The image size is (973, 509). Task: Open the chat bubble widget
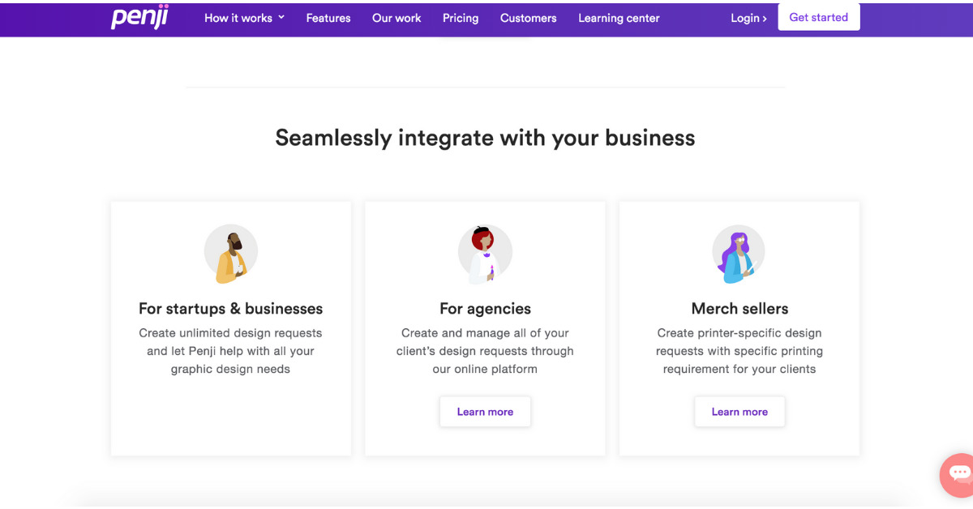958,474
